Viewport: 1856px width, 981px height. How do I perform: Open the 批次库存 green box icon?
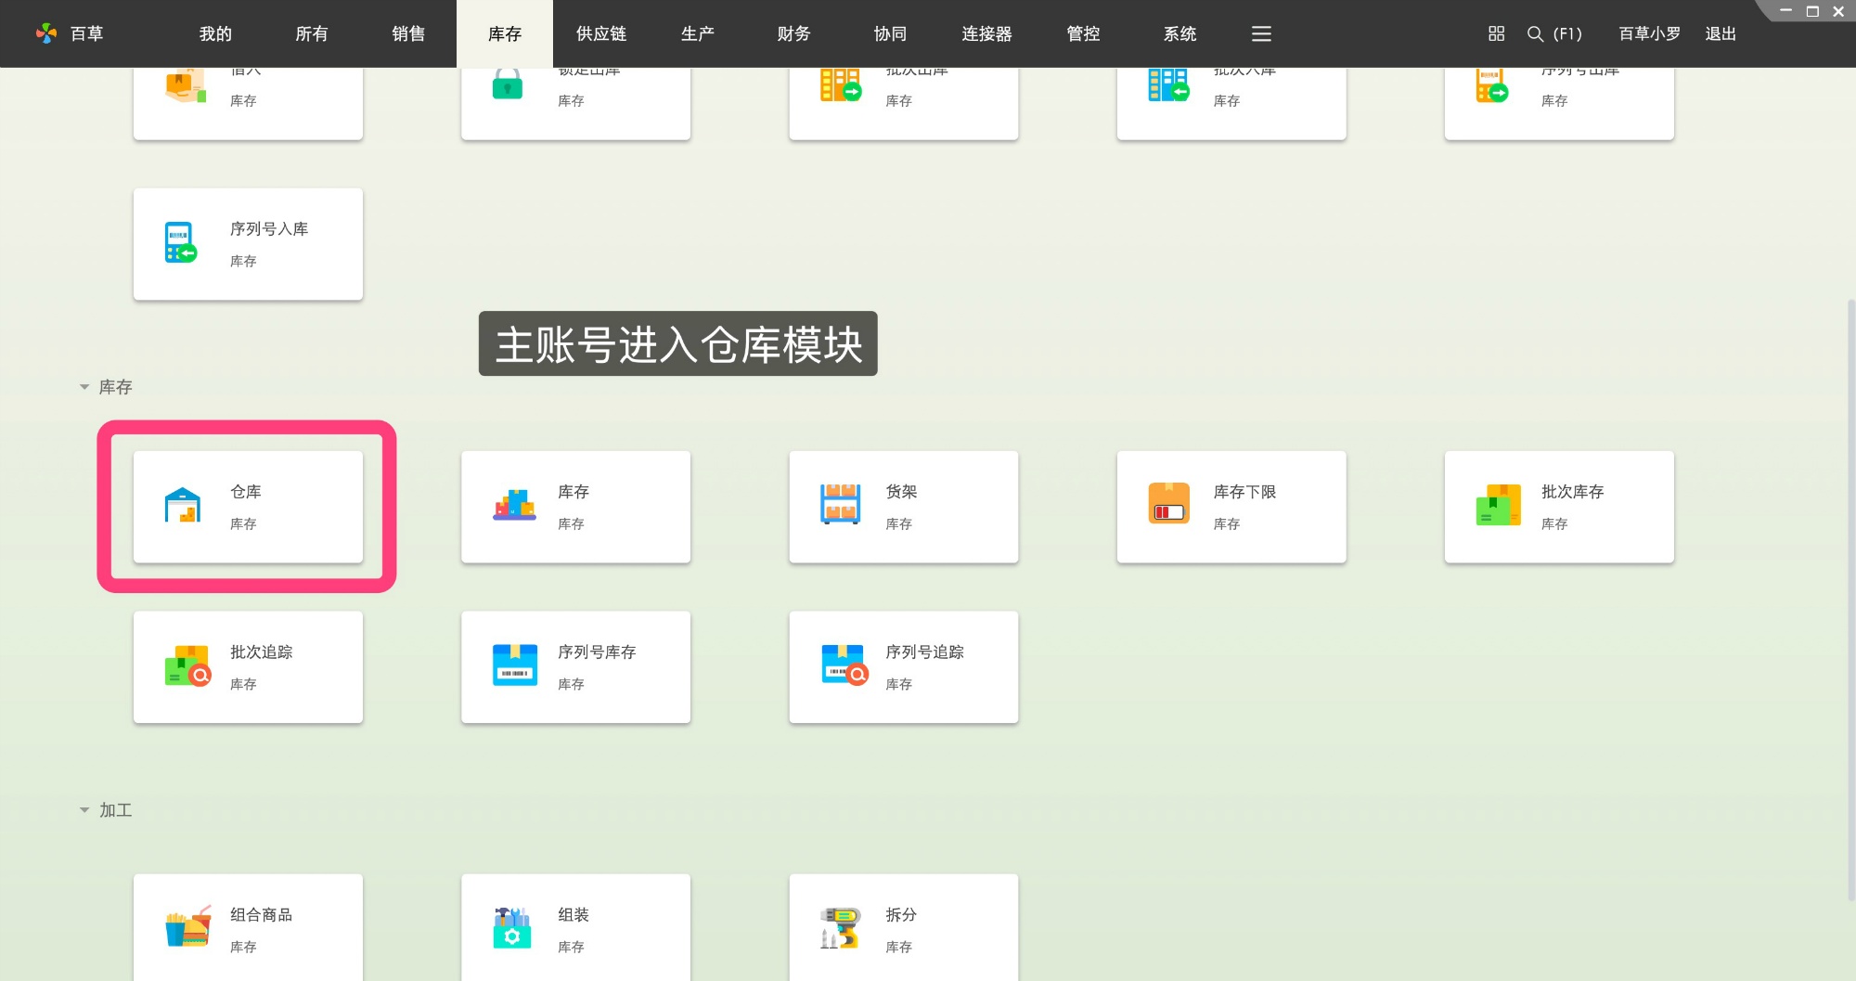[1498, 506]
